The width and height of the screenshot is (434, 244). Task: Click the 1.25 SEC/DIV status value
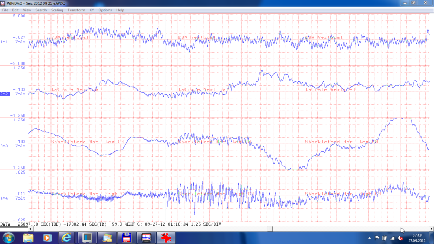tap(206, 224)
